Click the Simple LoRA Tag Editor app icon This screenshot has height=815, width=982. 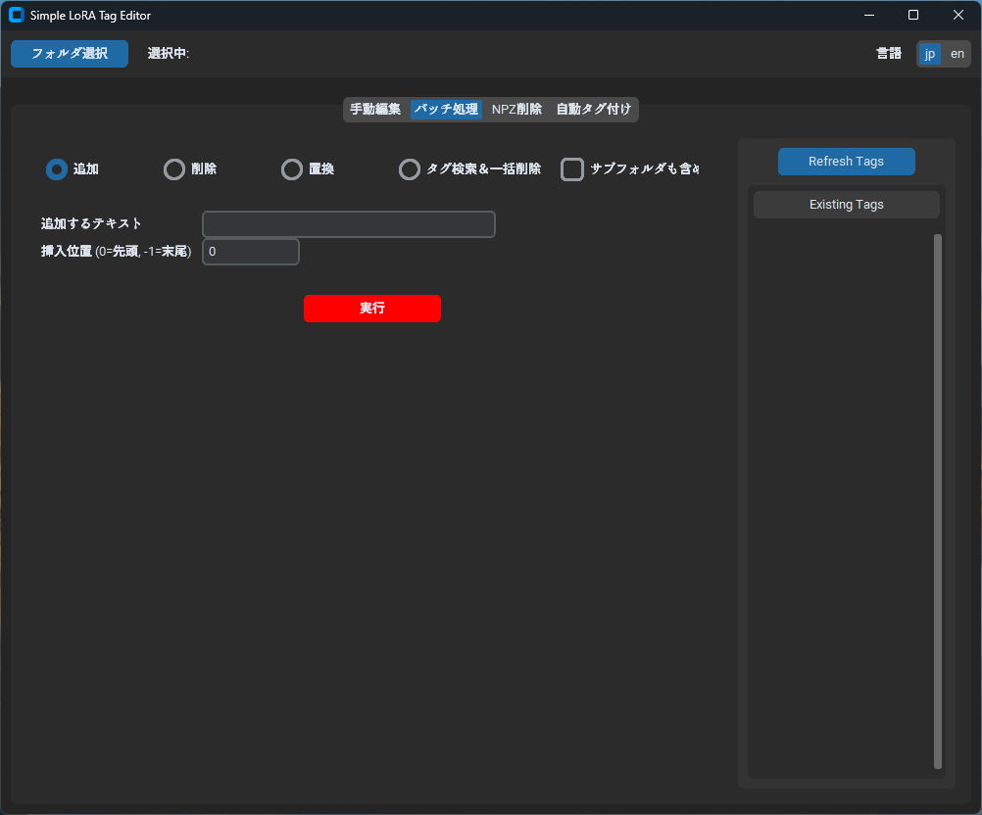[x=16, y=15]
